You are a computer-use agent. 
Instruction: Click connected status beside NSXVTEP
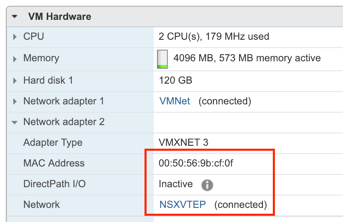(240, 205)
